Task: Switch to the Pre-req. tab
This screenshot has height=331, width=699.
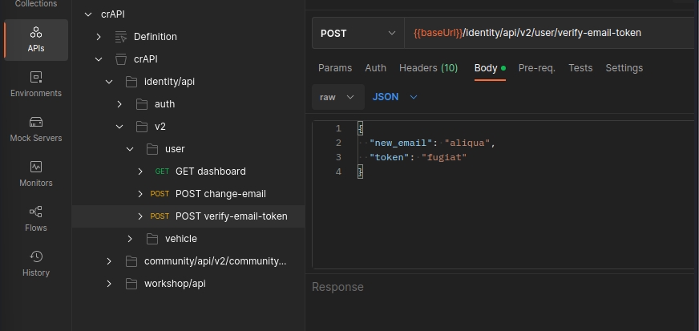Action: pos(536,68)
